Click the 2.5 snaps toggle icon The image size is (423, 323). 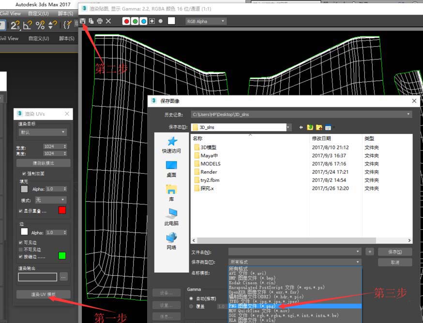15,25
